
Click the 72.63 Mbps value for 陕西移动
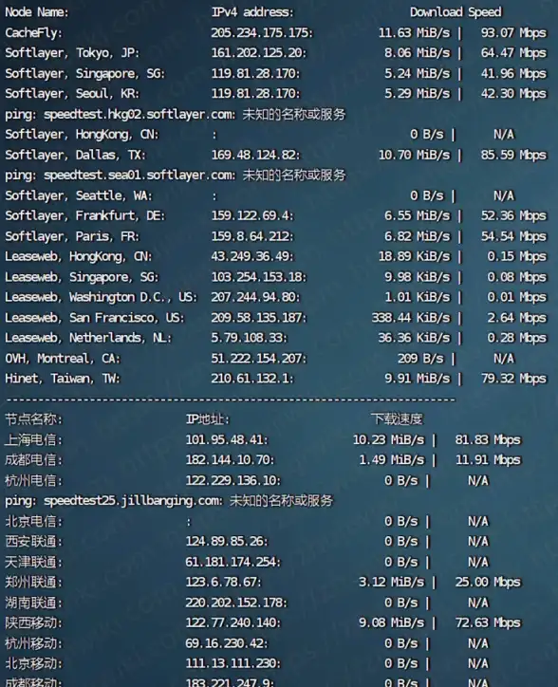pyautogui.click(x=488, y=623)
